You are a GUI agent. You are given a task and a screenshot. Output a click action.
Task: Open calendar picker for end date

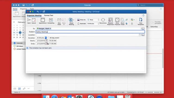point(46,44)
